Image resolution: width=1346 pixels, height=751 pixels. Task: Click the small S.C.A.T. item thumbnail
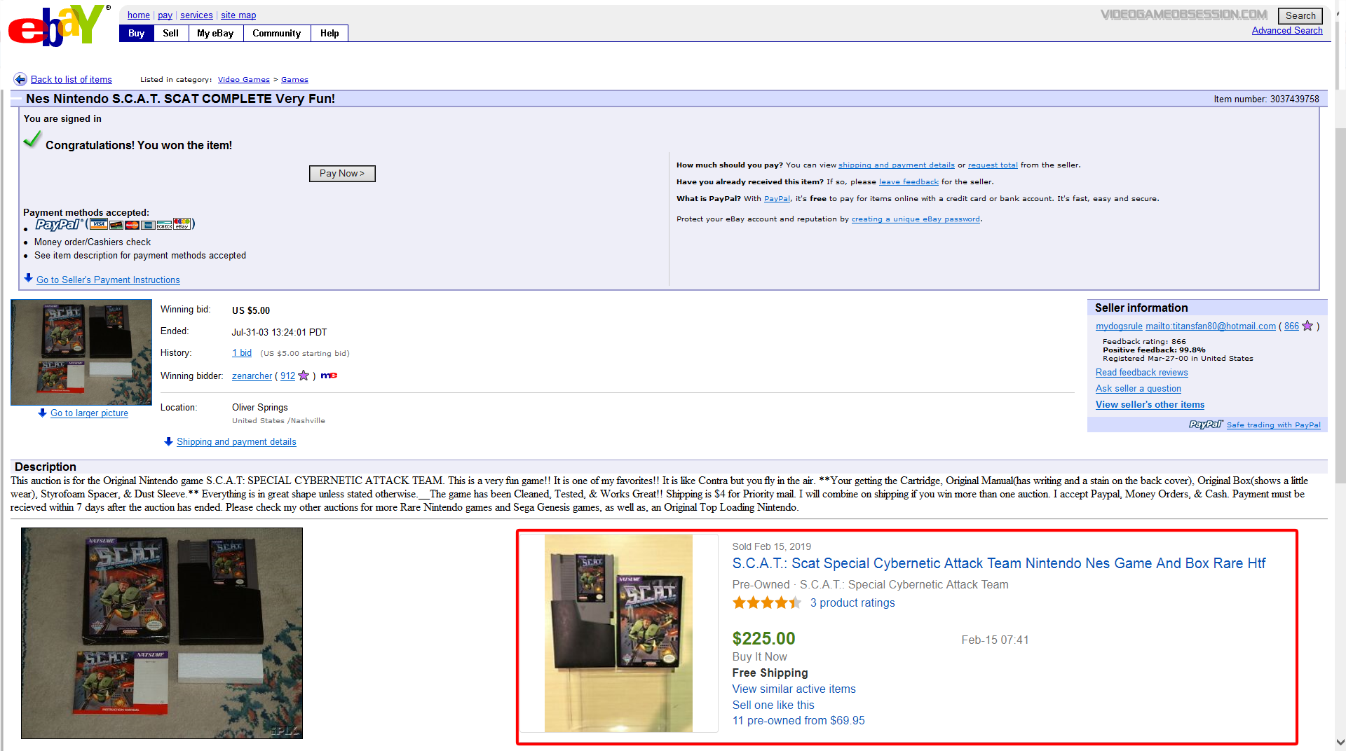click(81, 352)
